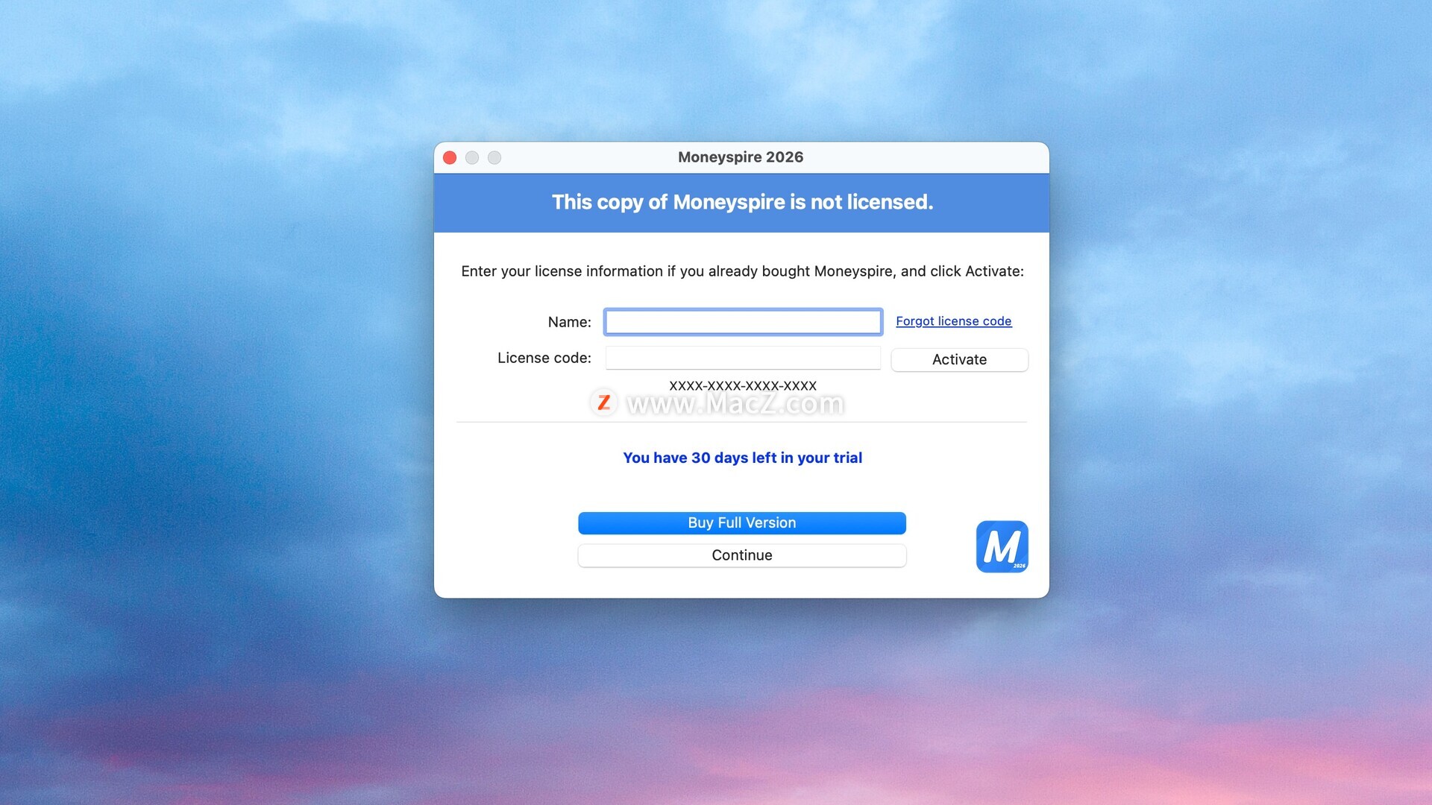Click the 'Name:' field label
This screenshot has width=1432, height=805.
pyautogui.click(x=569, y=322)
